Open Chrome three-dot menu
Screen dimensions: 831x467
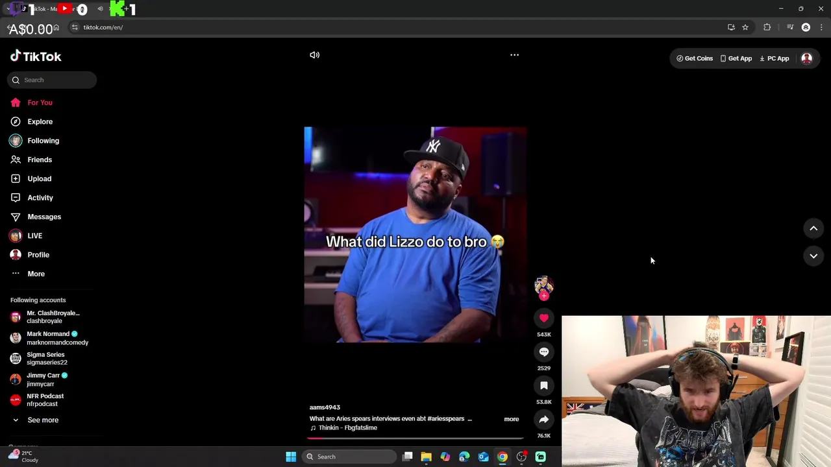[821, 27]
